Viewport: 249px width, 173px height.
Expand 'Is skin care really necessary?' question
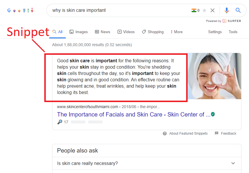tap(147, 163)
